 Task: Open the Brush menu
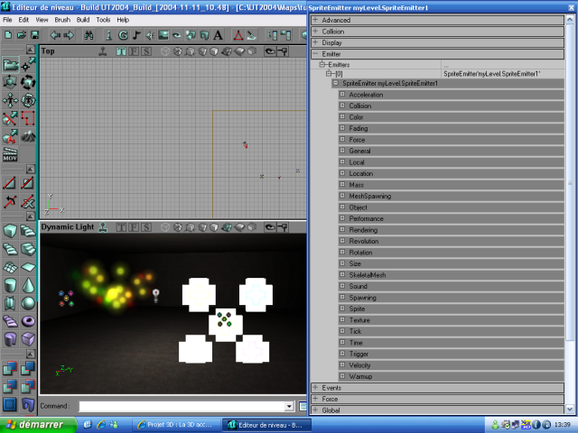point(62,19)
